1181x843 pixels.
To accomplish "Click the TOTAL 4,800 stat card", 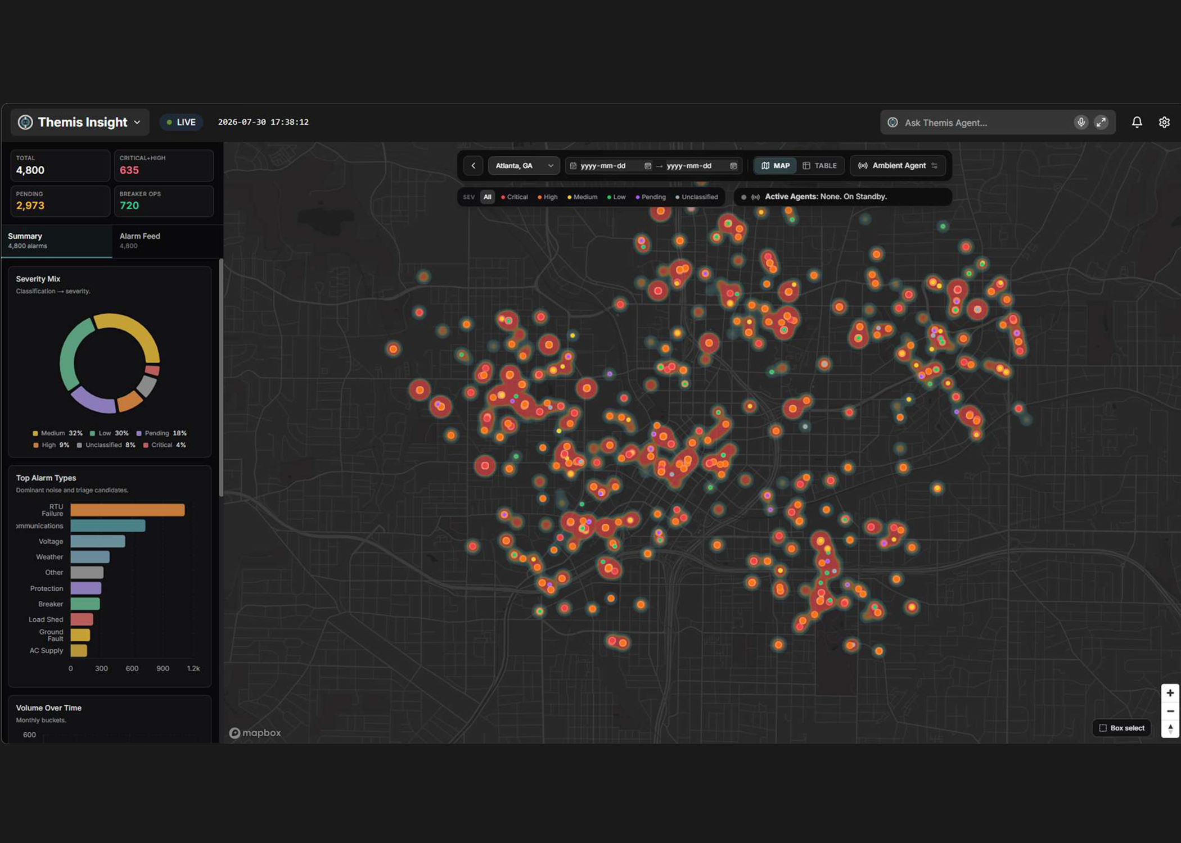I will tap(60, 165).
